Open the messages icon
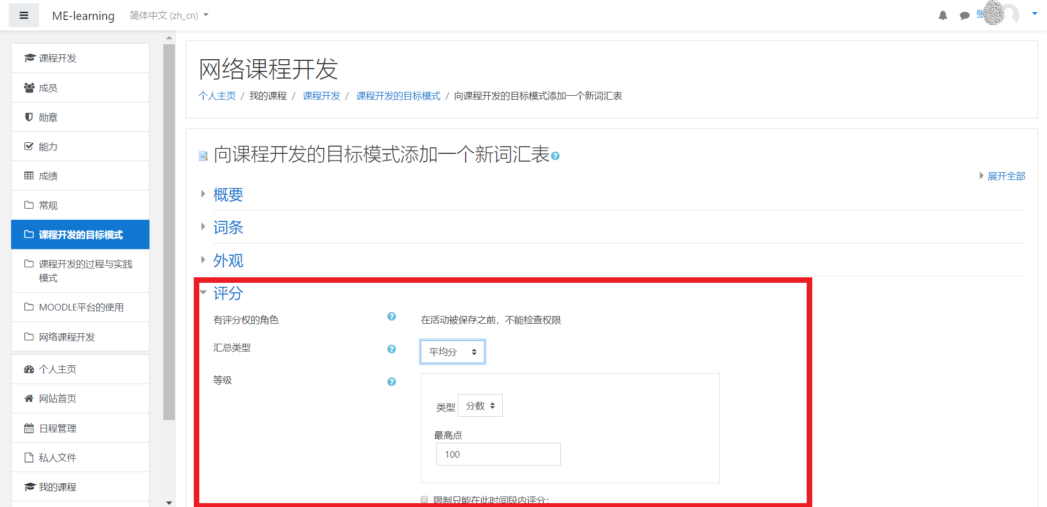 click(965, 15)
